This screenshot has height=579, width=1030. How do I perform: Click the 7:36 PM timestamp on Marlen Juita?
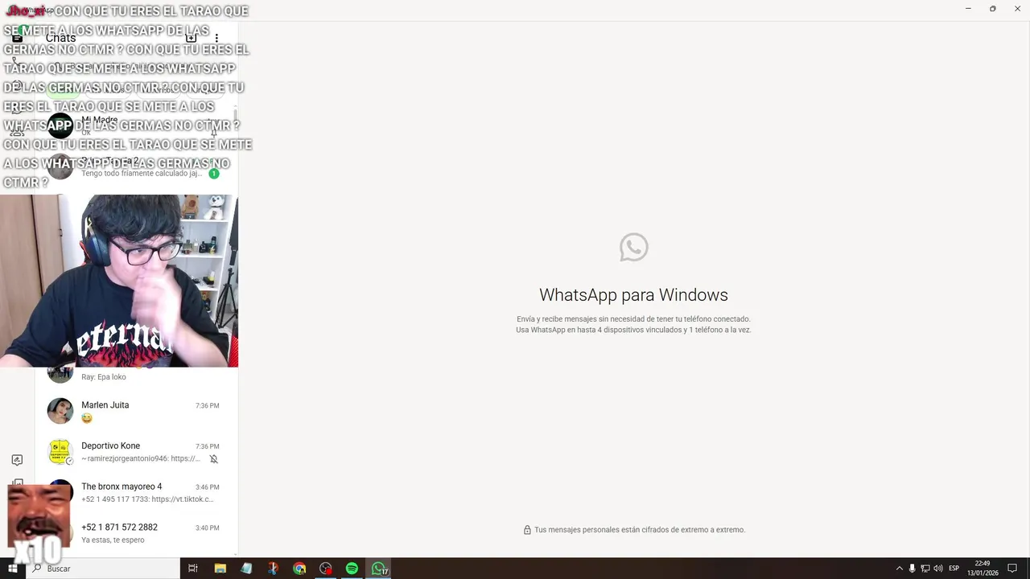[207, 406]
